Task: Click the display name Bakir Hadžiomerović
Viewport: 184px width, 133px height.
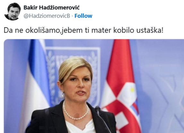Action: [52, 8]
